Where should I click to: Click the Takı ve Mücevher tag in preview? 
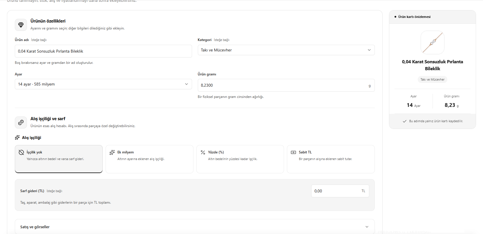click(433, 79)
